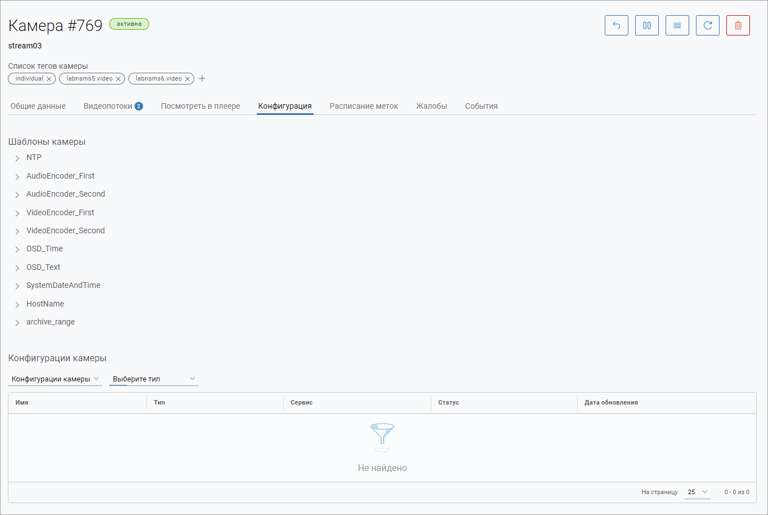Expand the VideoEncoder_First template
This screenshot has width=768, height=515.
tap(17, 213)
